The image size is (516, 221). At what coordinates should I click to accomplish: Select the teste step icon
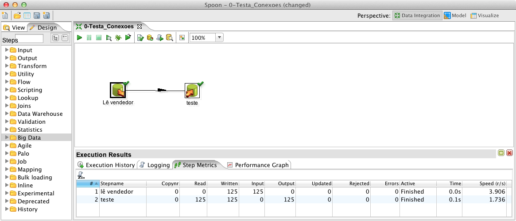click(193, 91)
